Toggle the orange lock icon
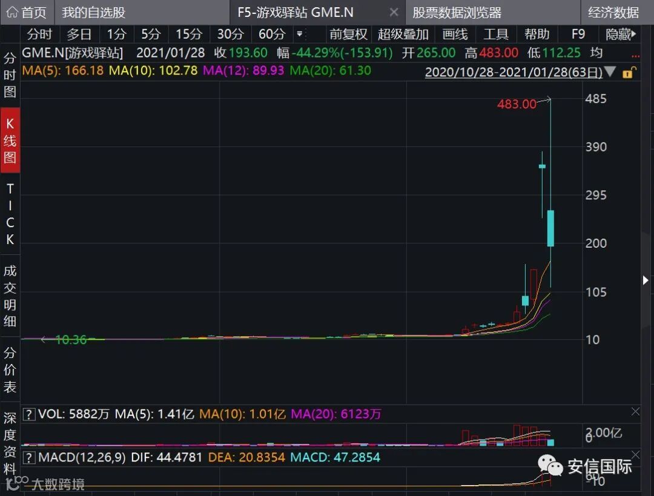 (x=629, y=72)
